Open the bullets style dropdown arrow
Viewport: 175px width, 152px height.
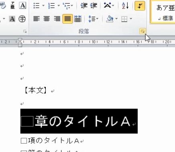(43, 6)
